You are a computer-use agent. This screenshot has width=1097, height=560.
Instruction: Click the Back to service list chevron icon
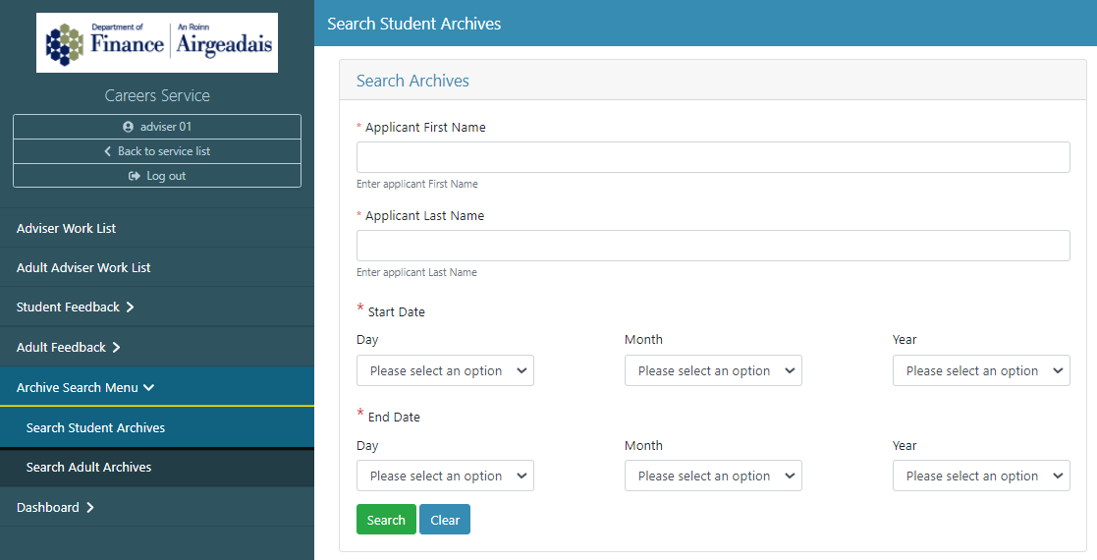[107, 151]
